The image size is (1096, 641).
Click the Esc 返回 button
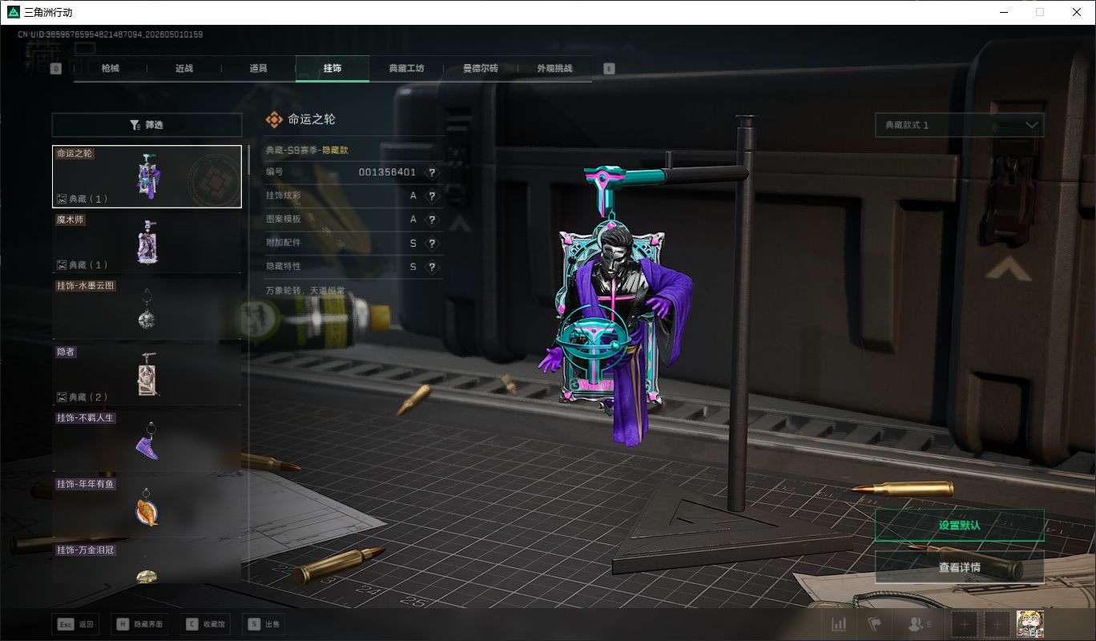(x=75, y=624)
